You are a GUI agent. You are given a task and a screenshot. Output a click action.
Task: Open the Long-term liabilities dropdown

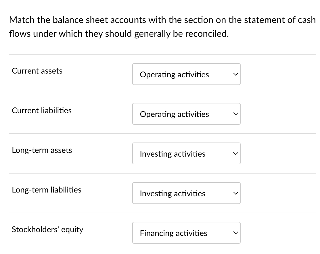[x=186, y=193]
